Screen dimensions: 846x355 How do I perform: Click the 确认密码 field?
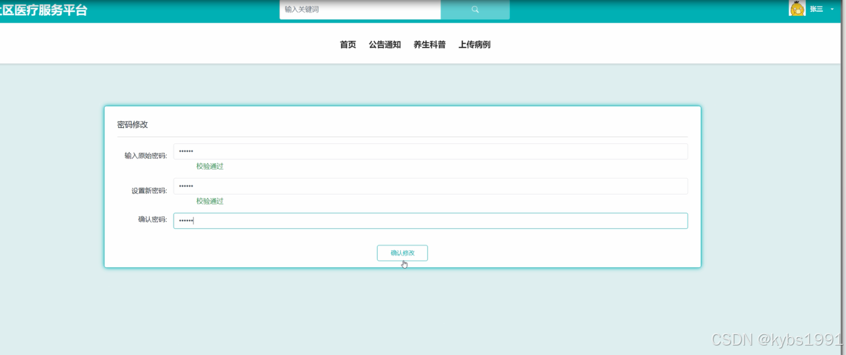tap(430, 221)
